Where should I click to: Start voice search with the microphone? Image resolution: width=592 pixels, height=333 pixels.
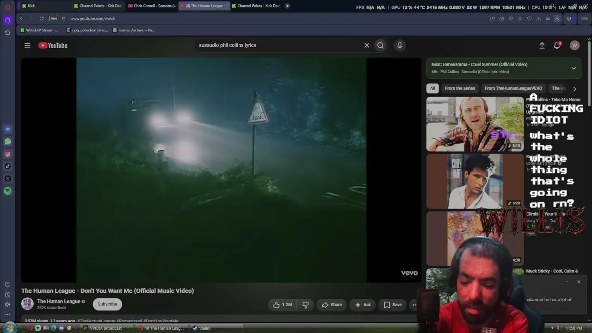[x=400, y=45]
